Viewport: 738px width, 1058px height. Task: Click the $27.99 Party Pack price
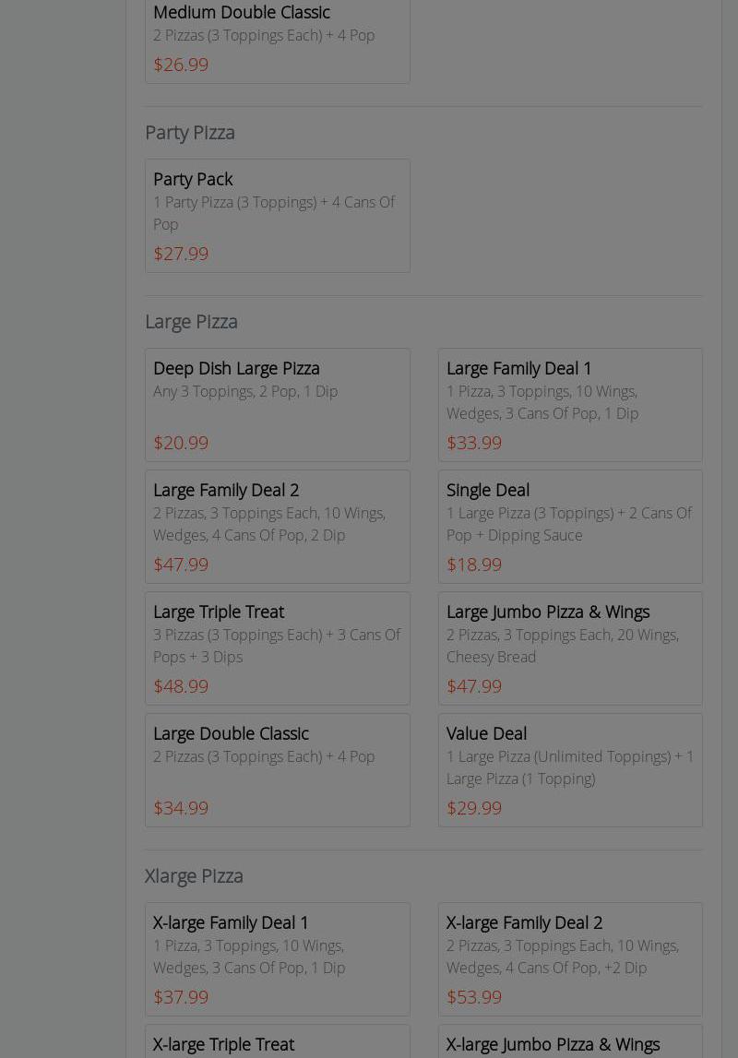(x=181, y=254)
